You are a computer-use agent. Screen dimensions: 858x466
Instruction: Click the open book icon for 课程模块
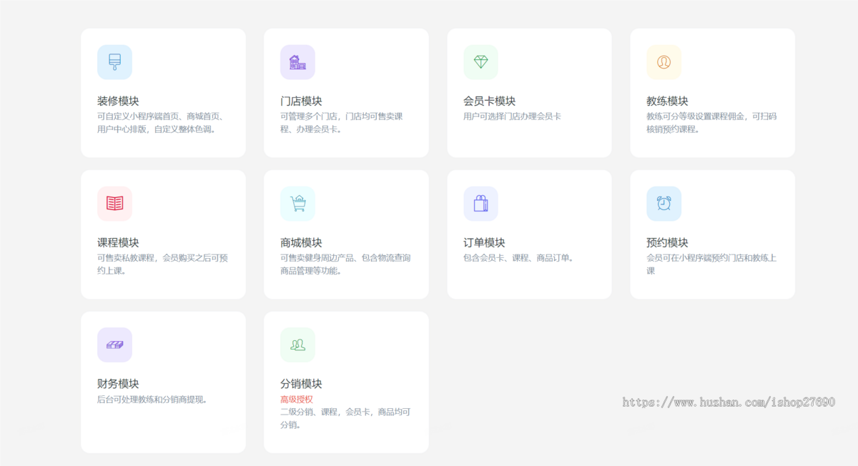coord(114,204)
